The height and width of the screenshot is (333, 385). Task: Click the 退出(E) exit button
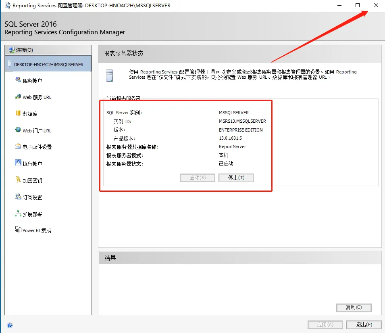coord(364,325)
